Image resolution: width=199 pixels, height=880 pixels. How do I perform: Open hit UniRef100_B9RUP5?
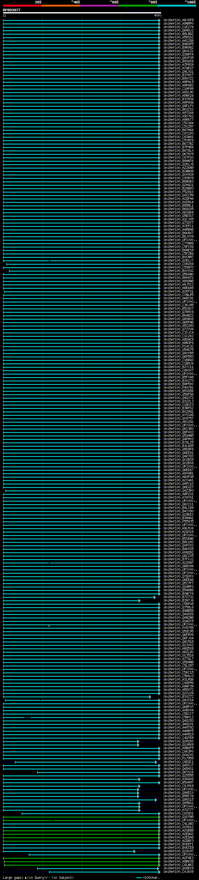tap(178, 44)
